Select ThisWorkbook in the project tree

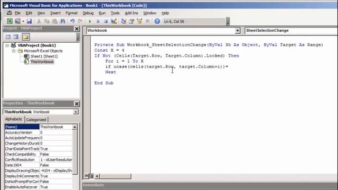[42, 62]
